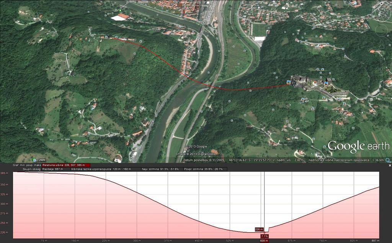Image resolution: width=392 pixels, height=243 pixels.
Task: Click the Najv. strmina statistic
Action: point(160,169)
